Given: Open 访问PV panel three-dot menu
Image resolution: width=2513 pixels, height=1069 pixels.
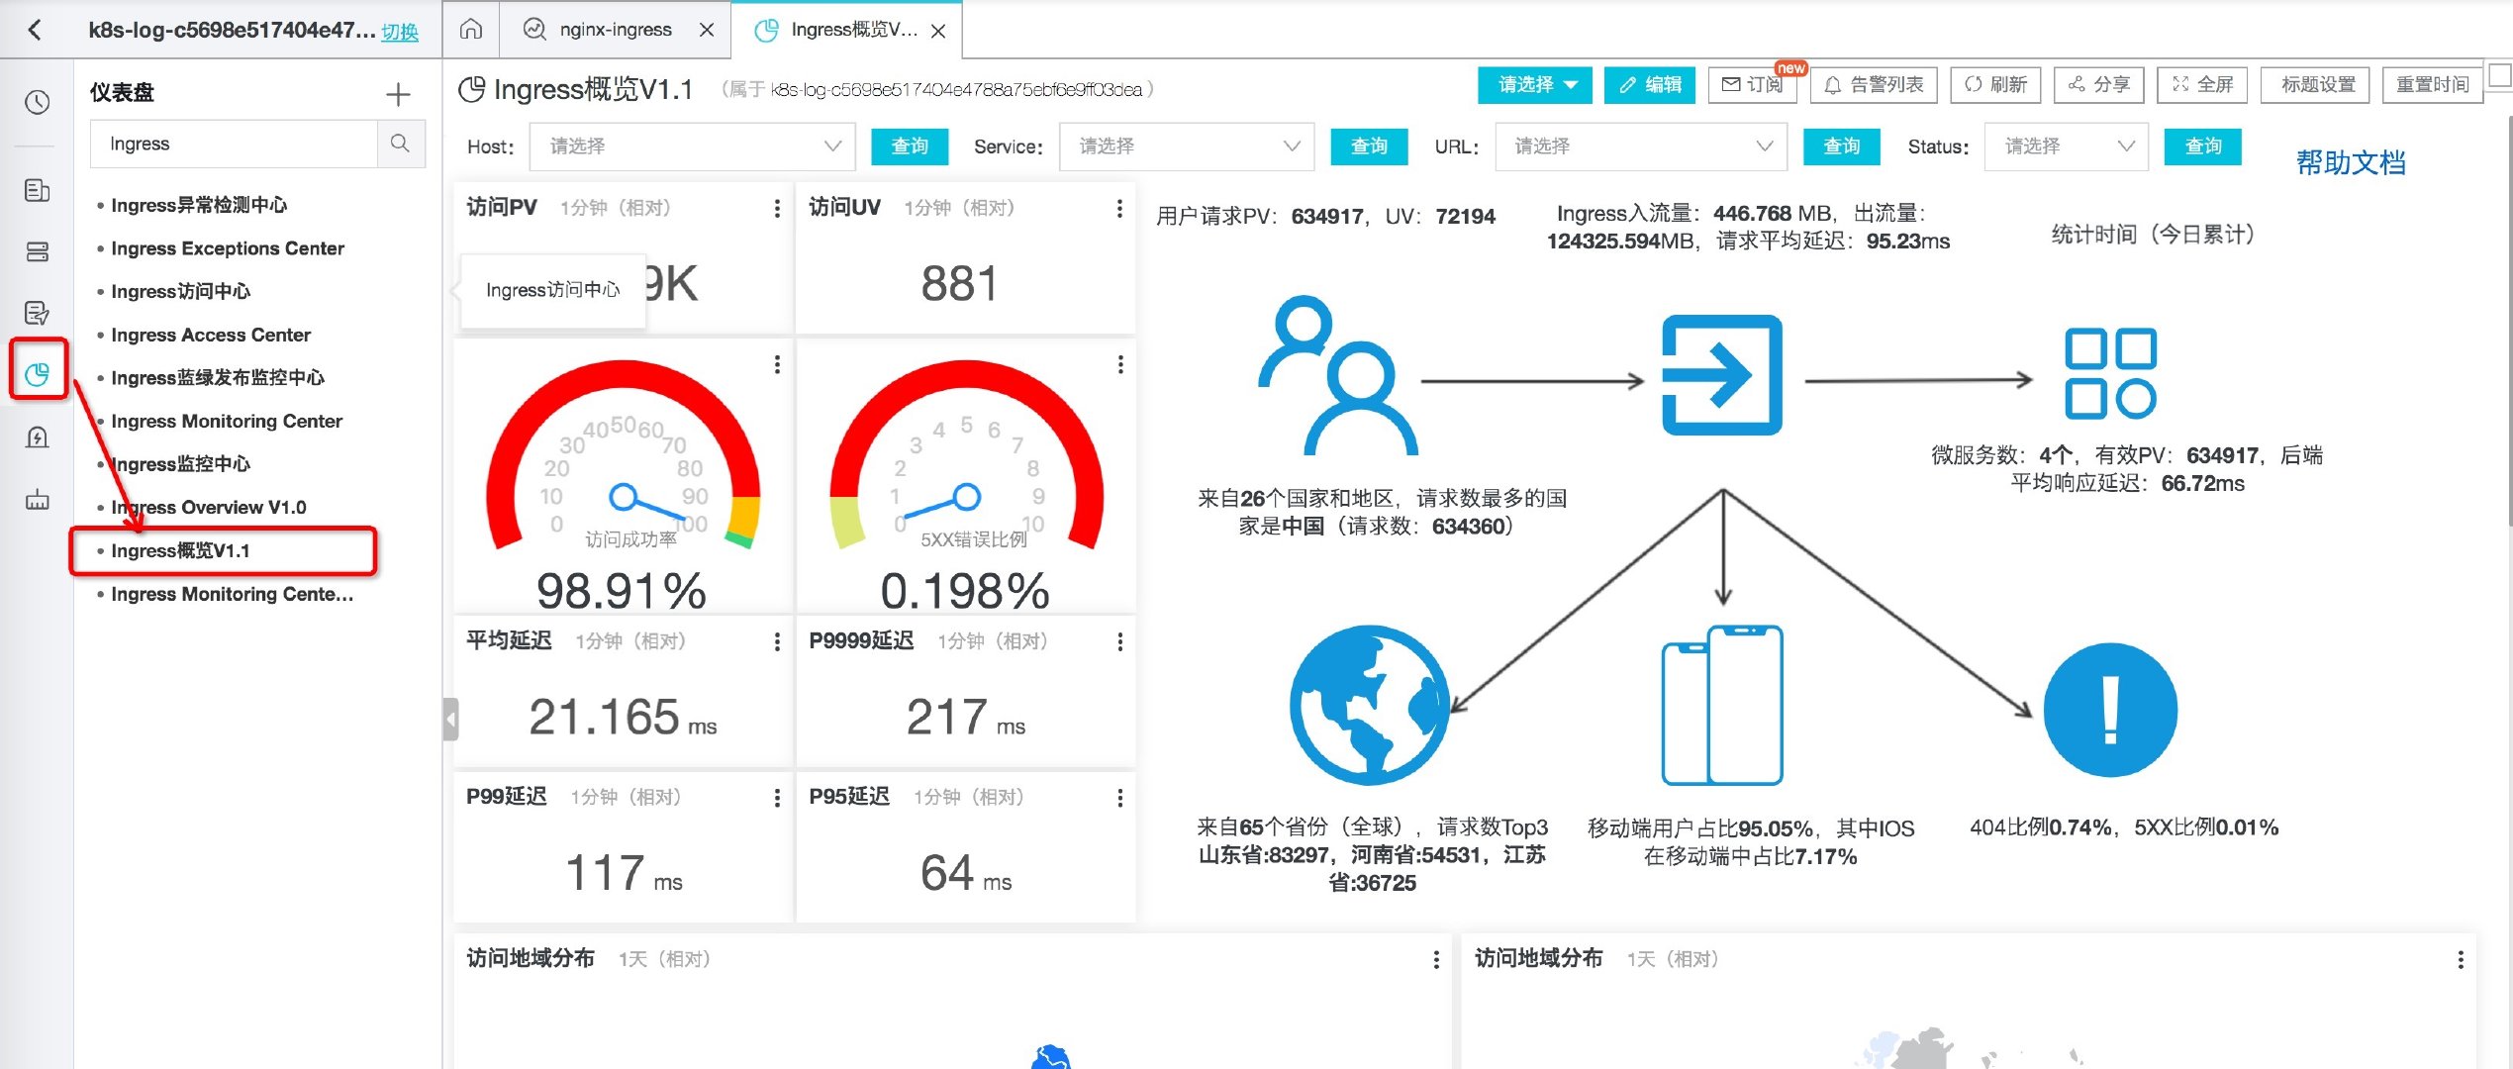Looking at the screenshot, I should pyautogui.click(x=777, y=208).
